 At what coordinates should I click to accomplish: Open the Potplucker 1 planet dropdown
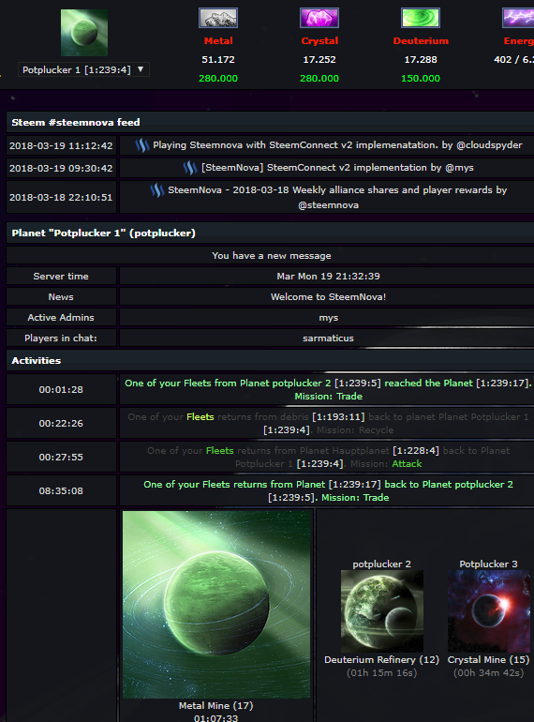83,70
